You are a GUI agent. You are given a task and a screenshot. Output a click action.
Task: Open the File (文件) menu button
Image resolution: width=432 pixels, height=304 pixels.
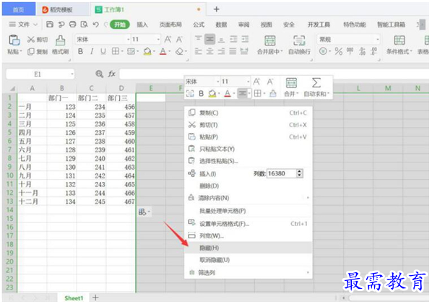tap(23, 25)
